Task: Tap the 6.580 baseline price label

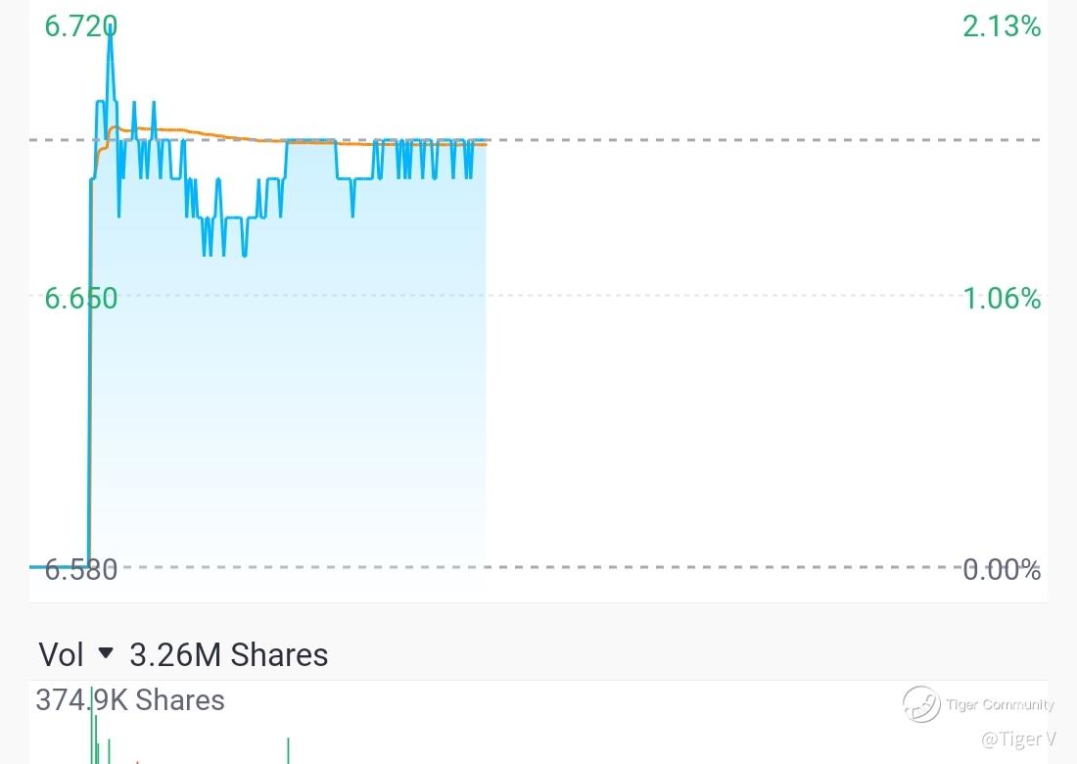Action: 81,569
